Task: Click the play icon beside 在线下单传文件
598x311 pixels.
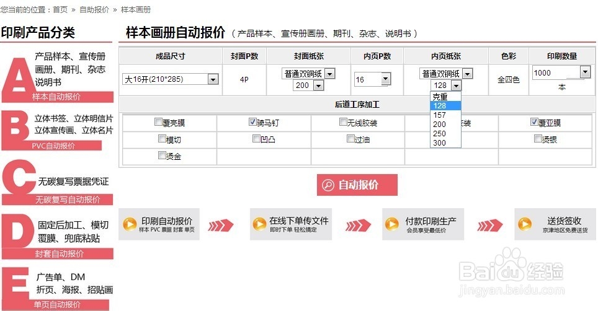Action: (x=260, y=224)
